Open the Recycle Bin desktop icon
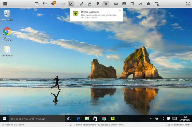192x127 pixels. (7, 15)
